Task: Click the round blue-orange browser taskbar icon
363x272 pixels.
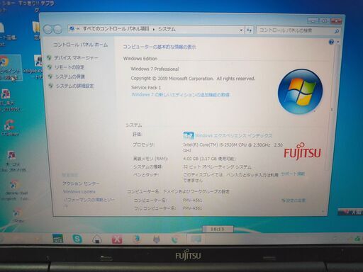Action: (x=137, y=239)
